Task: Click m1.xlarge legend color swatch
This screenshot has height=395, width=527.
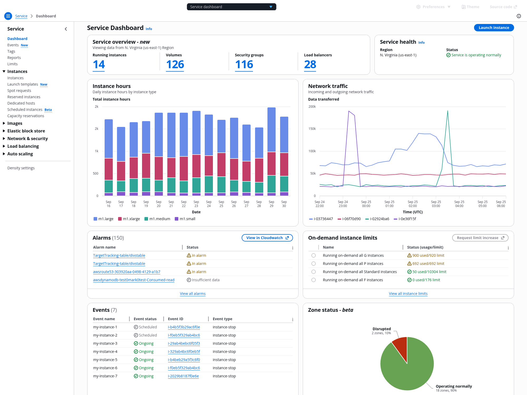Action: [120, 219]
